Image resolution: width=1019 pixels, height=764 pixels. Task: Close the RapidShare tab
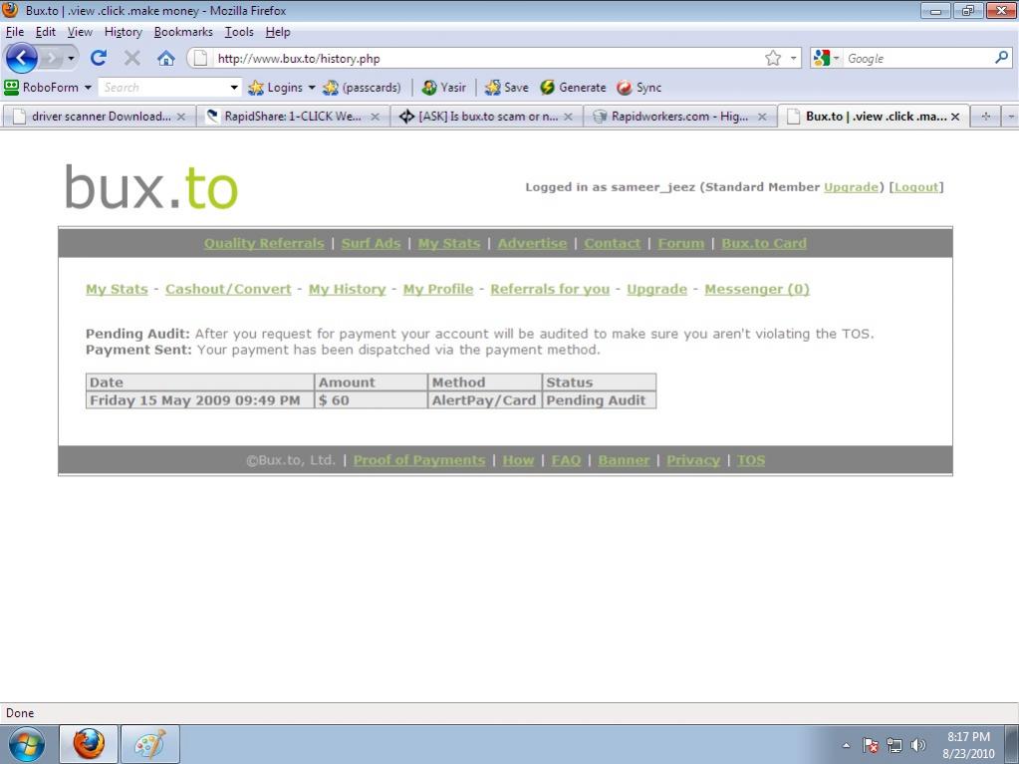click(x=375, y=117)
